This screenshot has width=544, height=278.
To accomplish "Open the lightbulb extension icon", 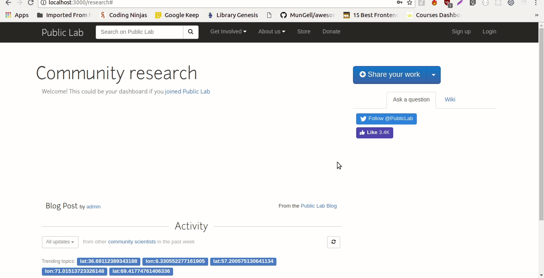I will coord(473,3).
